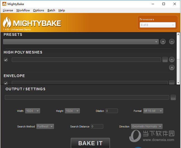Click the scrollbar down arrow
Image resolution: width=181 pixels, height=148 pixels.
click(178, 83)
